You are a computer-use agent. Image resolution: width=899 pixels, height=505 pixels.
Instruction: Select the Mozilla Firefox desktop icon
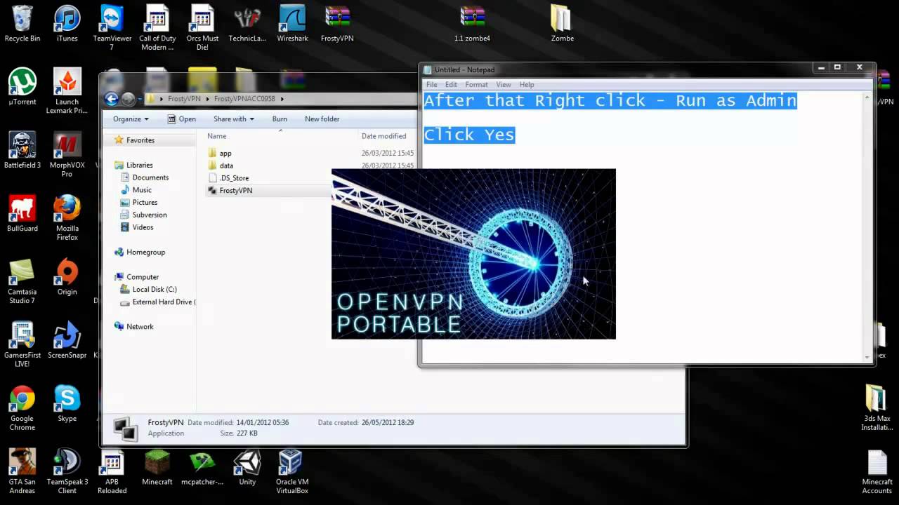click(x=67, y=217)
